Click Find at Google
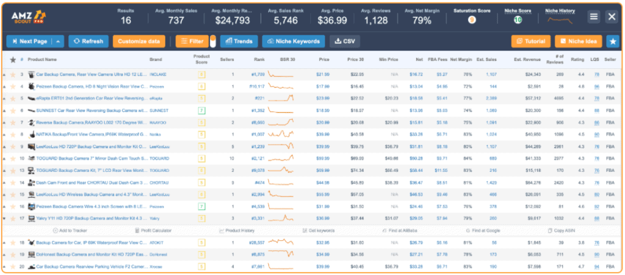The image size is (625, 275). (483, 230)
